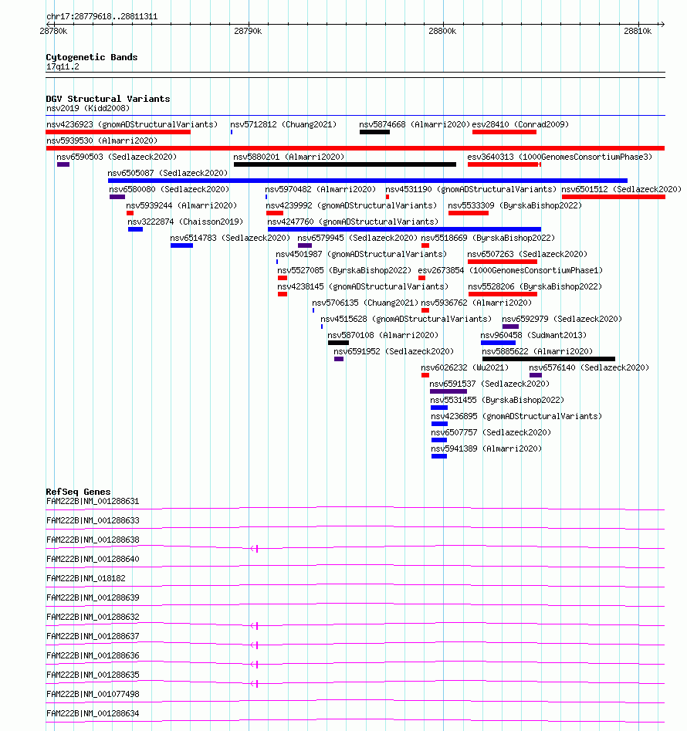This screenshot has height=731, width=687.
Task: Select nsv3222874 (Chaisson2019) label
Action: point(185,222)
